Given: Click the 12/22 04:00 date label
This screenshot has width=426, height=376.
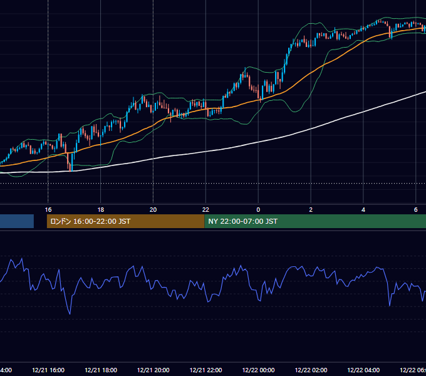Looking at the screenshot, I should 363,370.
